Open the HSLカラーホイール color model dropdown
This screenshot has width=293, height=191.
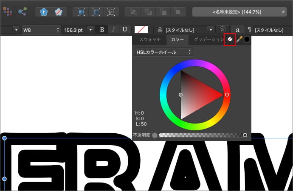pos(163,52)
